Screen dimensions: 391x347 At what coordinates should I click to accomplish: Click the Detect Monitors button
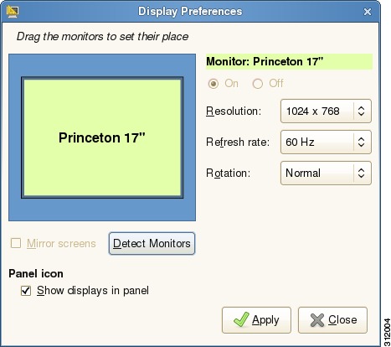[x=152, y=243]
